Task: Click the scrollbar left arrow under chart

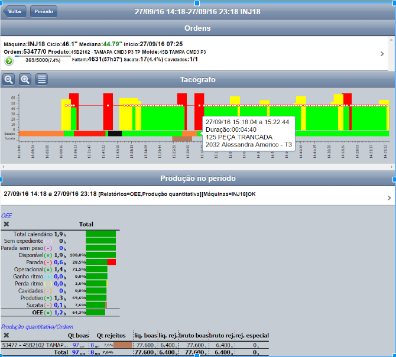Action: click(x=4, y=167)
